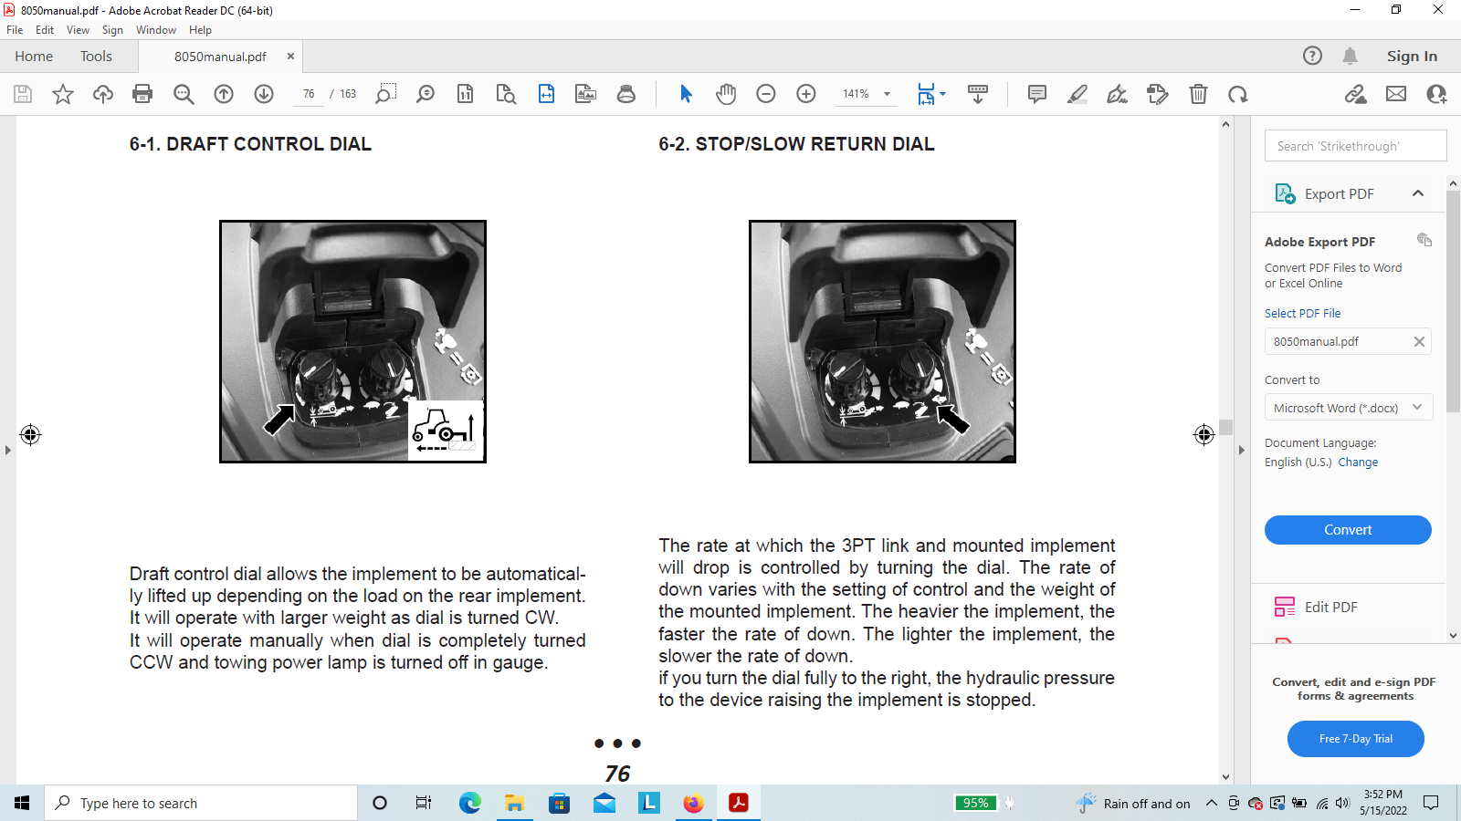
Task: Print the document with printer icon
Action: coord(142,94)
